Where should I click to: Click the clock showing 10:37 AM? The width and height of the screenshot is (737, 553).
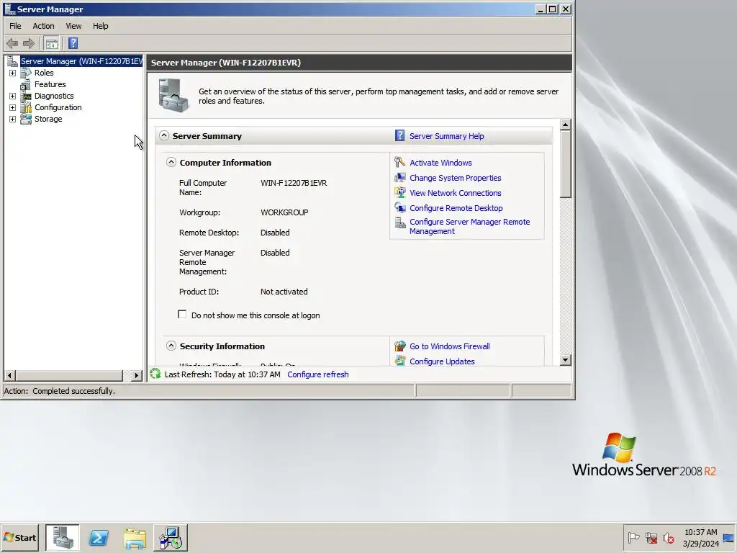pyautogui.click(x=700, y=532)
